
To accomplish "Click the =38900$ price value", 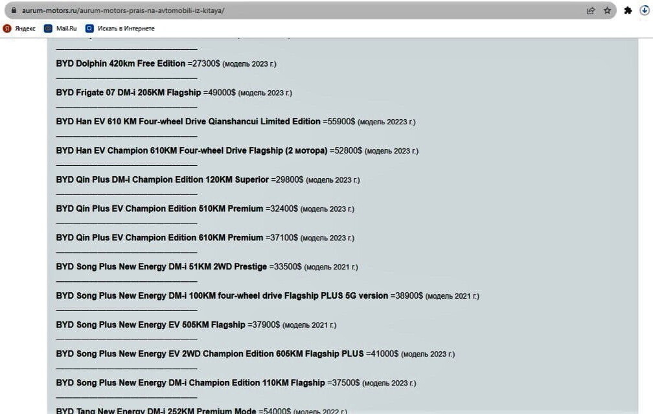I will [x=406, y=295].
